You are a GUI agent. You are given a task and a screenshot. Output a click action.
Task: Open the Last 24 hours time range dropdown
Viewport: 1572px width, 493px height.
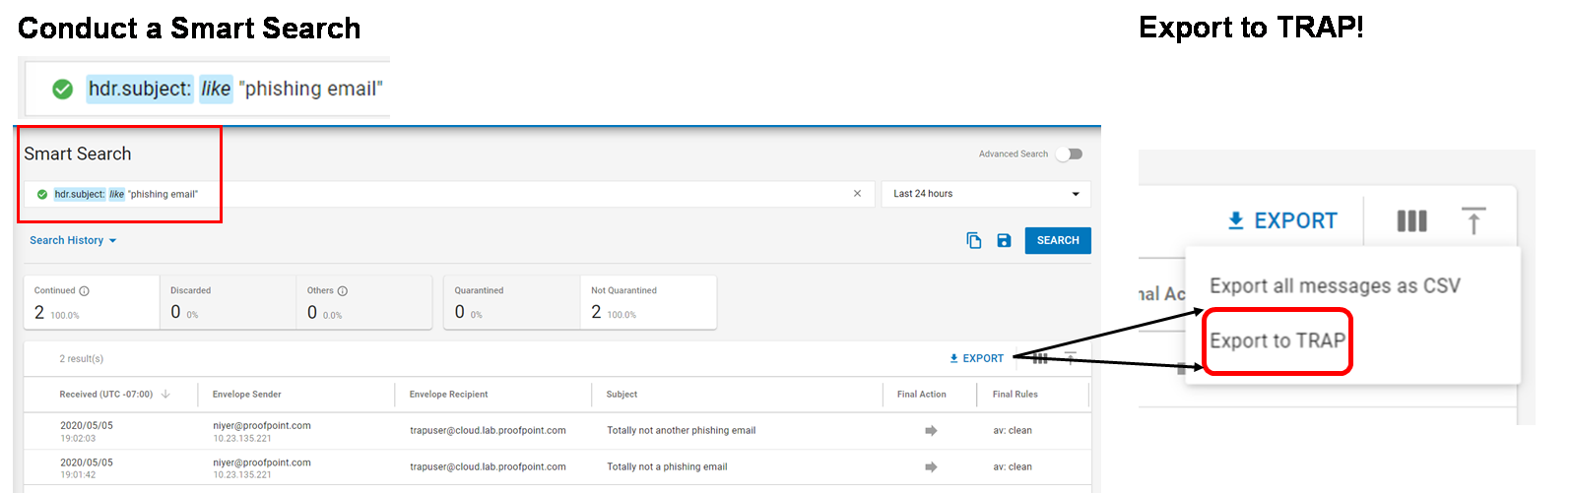(985, 194)
